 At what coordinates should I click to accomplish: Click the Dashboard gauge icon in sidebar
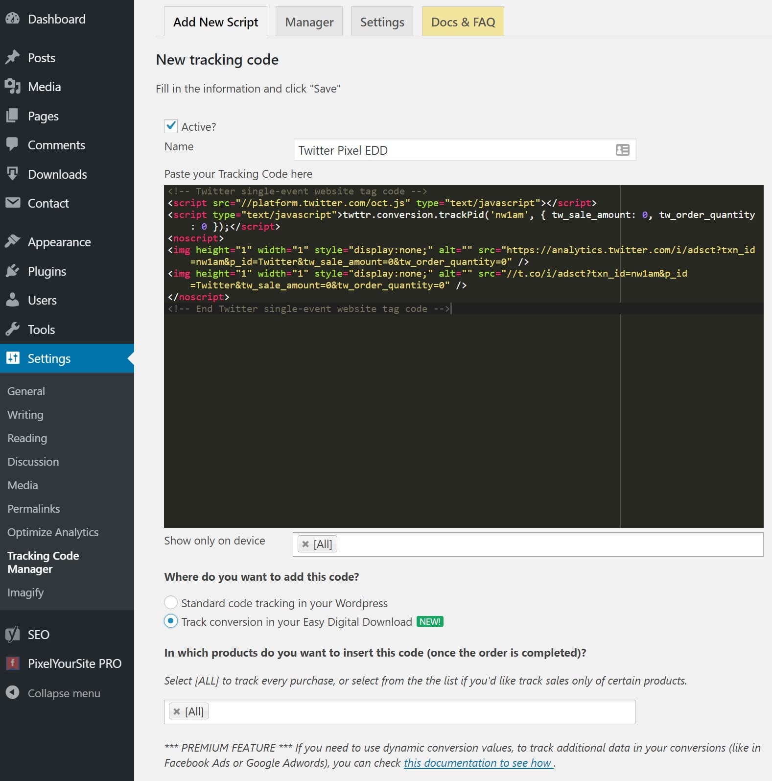pos(13,19)
